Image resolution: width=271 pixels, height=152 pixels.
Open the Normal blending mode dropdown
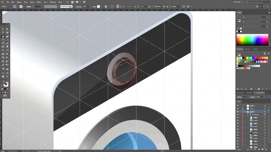(x=243, y=97)
